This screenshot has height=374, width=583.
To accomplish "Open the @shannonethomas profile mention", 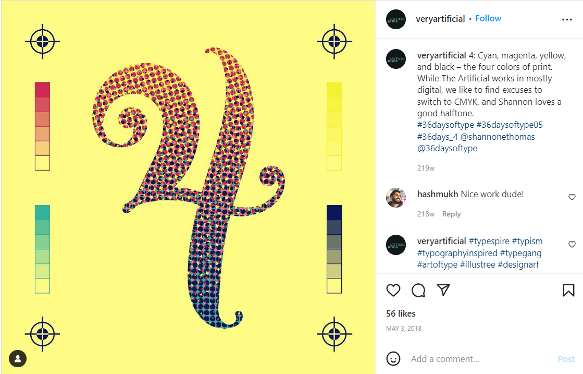I will [x=498, y=137].
